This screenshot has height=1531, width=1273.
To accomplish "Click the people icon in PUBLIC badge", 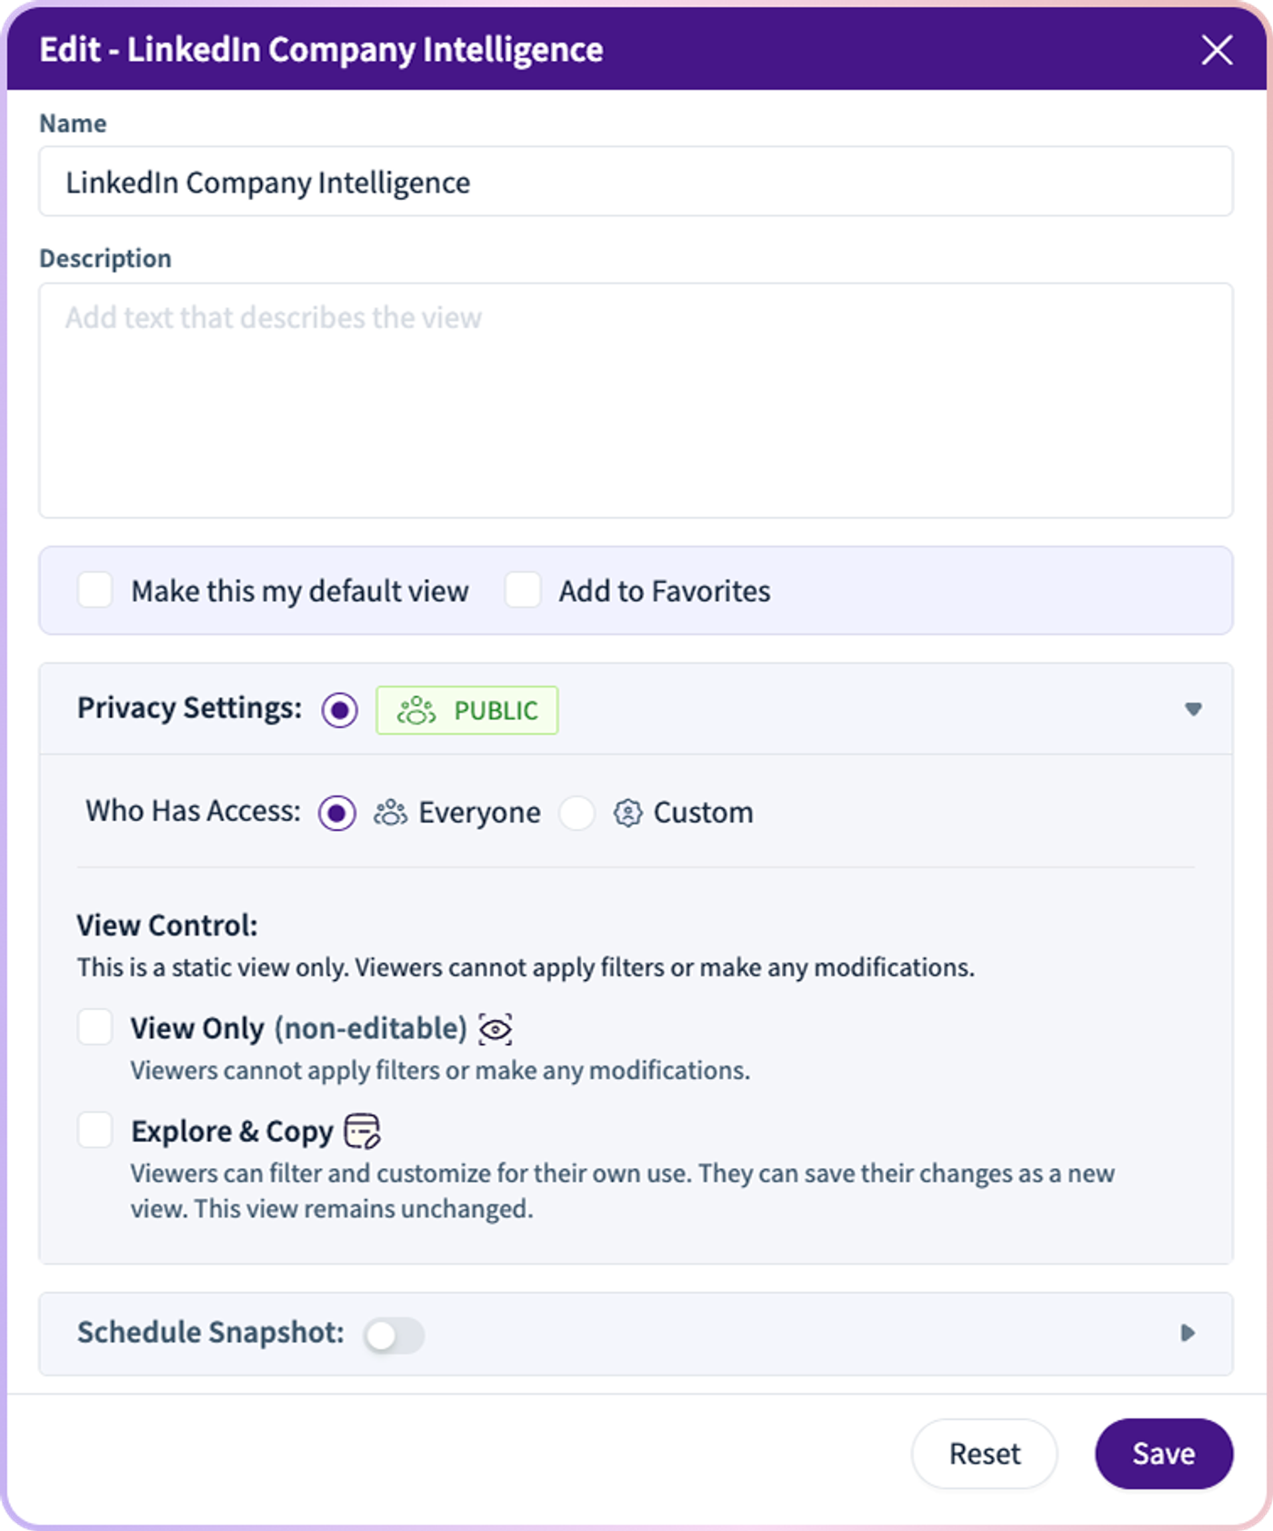I will pyautogui.click(x=416, y=710).
